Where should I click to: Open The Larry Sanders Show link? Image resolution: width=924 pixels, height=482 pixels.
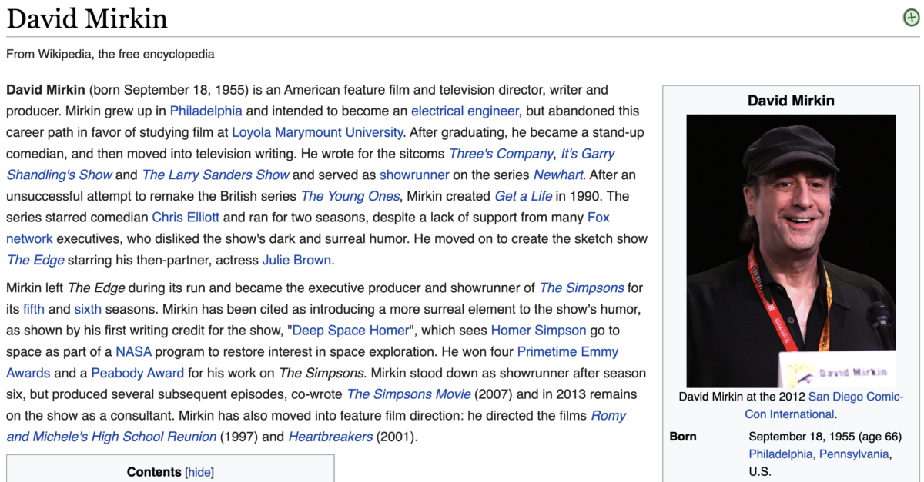(216, 175)
